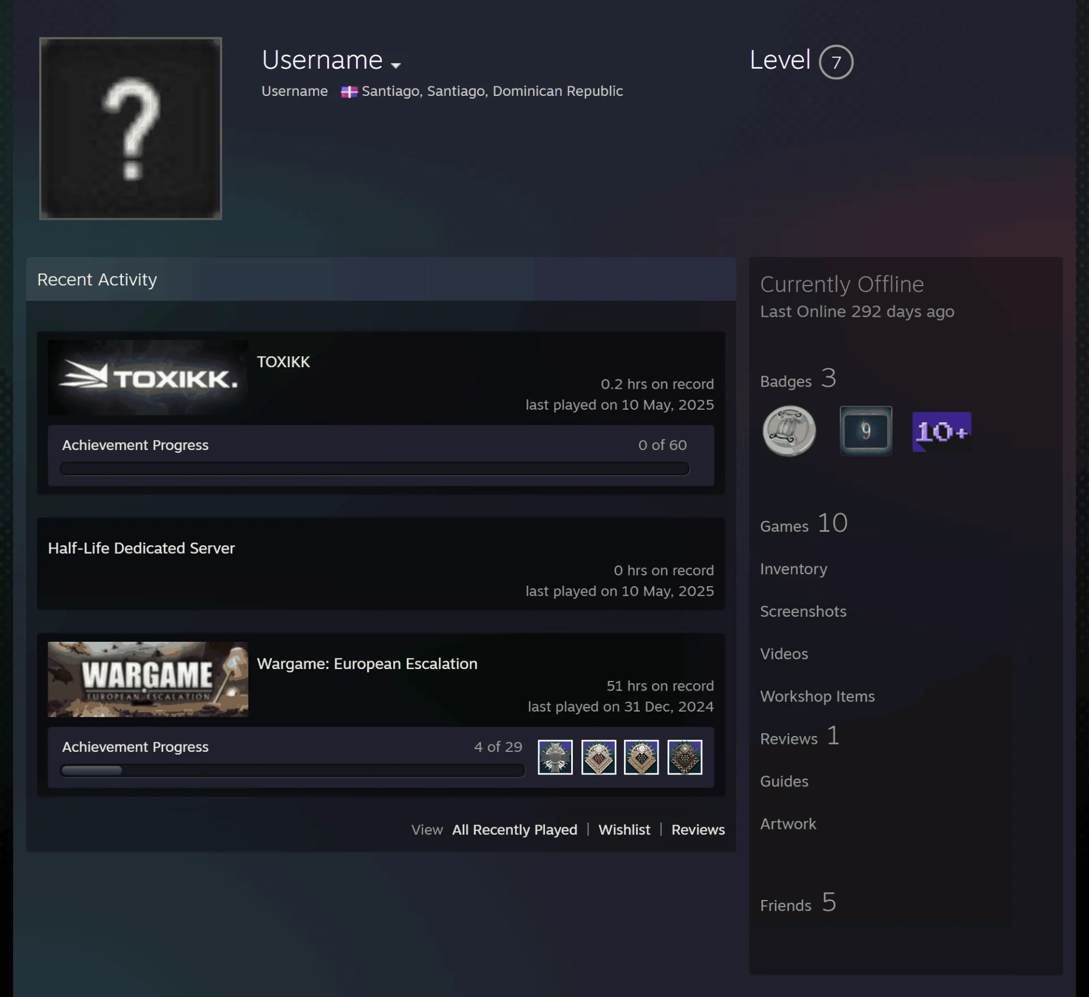View All Recently Played games
The image size is (1089, 997).
(x=514, y=830)
